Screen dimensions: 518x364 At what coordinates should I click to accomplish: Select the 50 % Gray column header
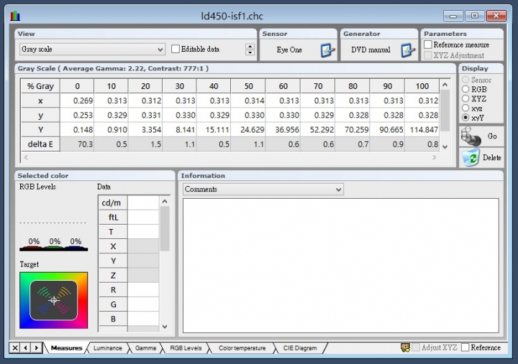(x=248, y=86)
